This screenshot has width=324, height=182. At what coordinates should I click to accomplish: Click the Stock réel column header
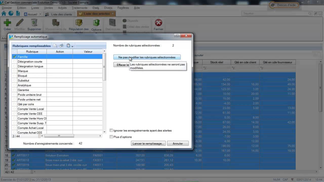(217, 62)
